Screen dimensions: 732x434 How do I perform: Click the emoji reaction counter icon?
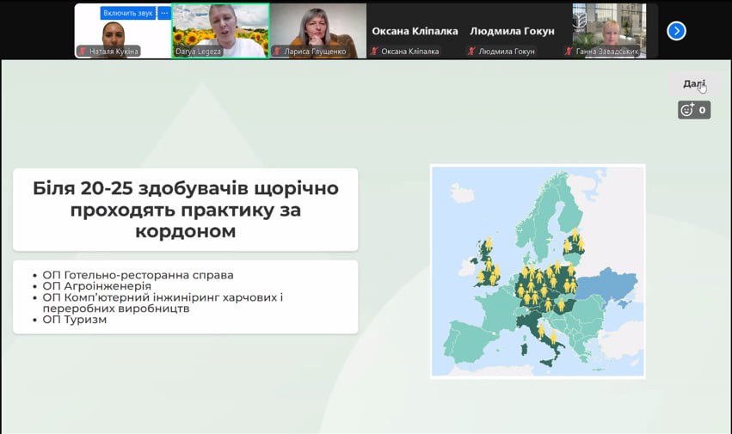[693, 110]
